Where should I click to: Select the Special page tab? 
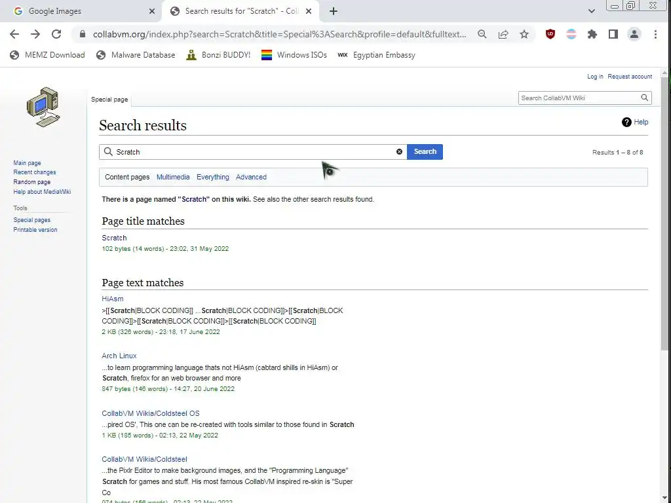[109, 100]
